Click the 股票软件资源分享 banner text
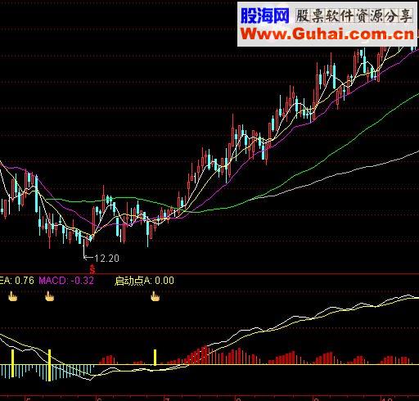The height and width of the screenshot is (401, 419). pos(354,16)
